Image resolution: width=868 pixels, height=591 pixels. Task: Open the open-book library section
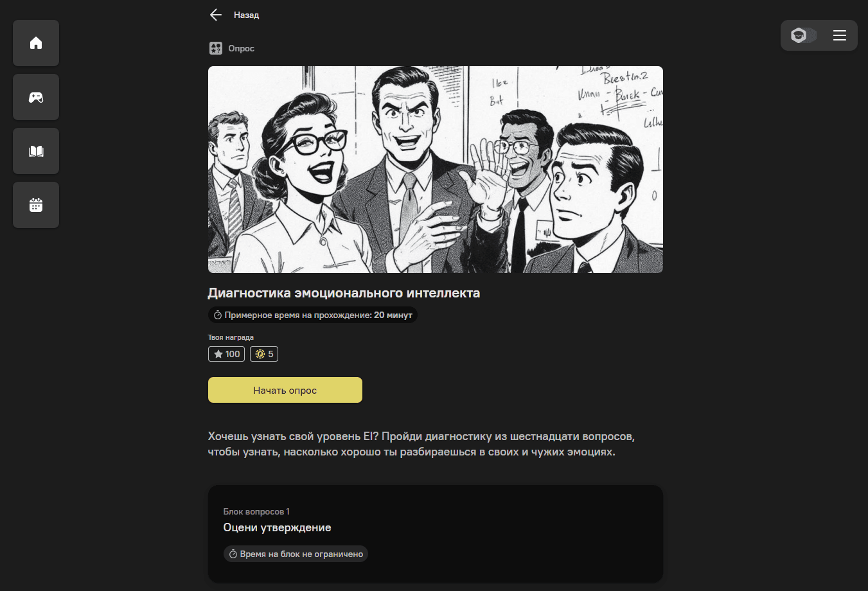(x=36, y=151)
